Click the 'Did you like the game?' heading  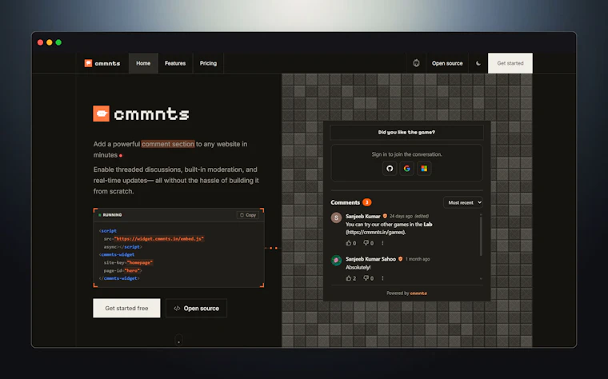pyautogui.click(x=406, y=132)
